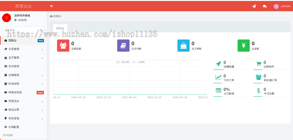
Task: Click the rocket icon for 店铺收藏
Action: [x=218, y=64]
